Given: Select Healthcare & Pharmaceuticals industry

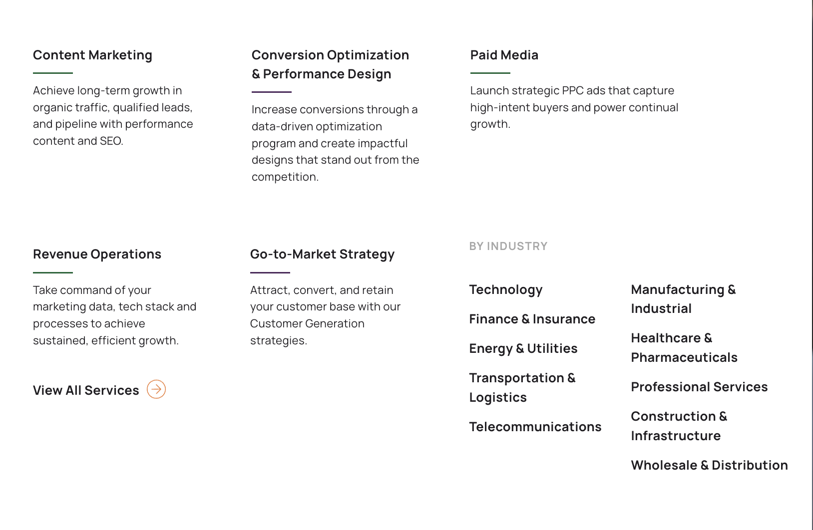Looking at the screenshot, I should 684,347.
